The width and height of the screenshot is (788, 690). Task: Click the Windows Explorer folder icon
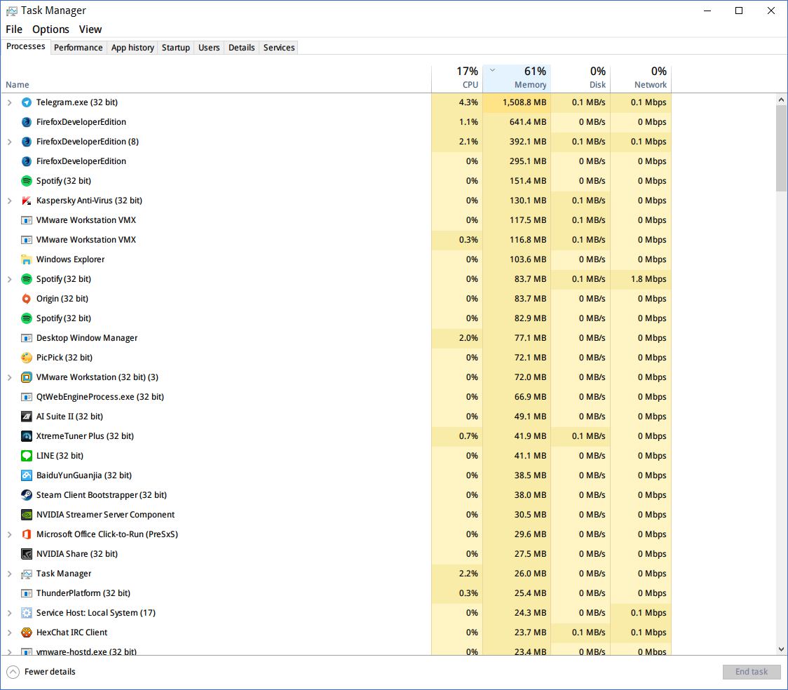[x=27, y=259]
